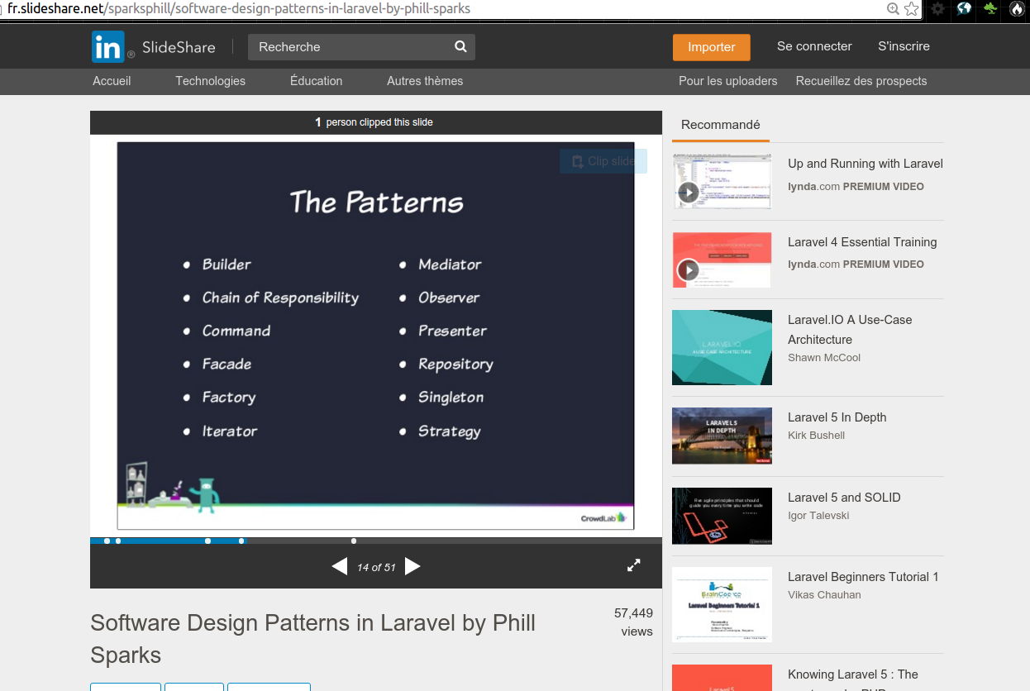Open Laravel 5 In Depth title link
Screen dimensions: 1030x691
837,417
